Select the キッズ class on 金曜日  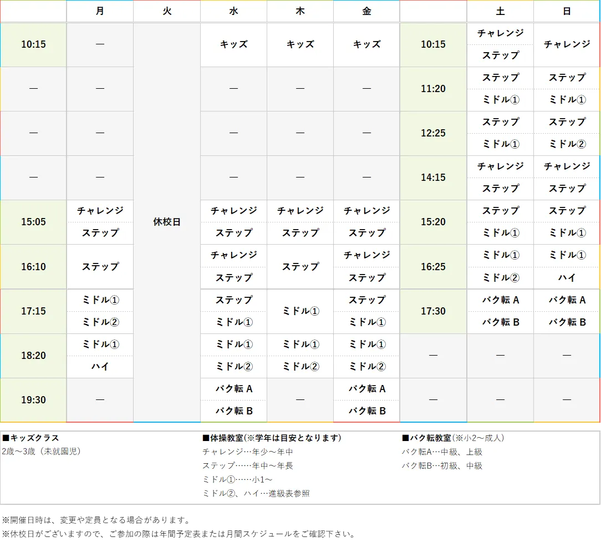[366, 44]
